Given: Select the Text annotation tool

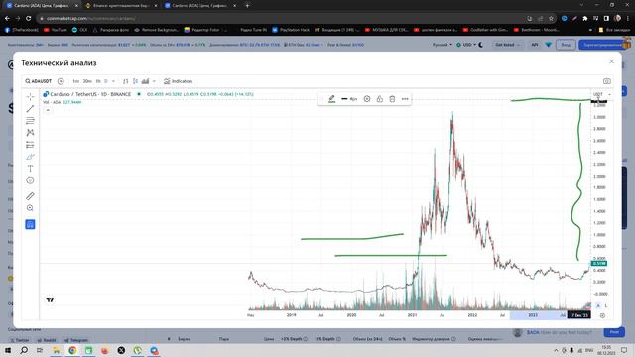Looking at the screenshot, I should pos(30,169).
